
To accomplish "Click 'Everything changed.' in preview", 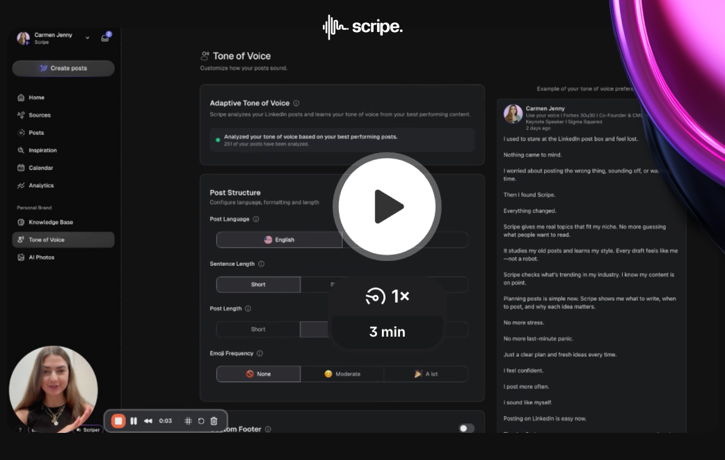I will [530, 211].
